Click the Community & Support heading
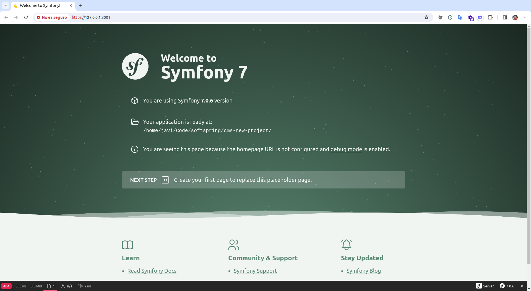 pos(263,258)
